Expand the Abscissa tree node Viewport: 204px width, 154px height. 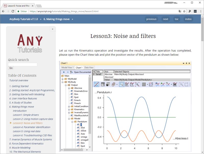(x=69, y=88)
